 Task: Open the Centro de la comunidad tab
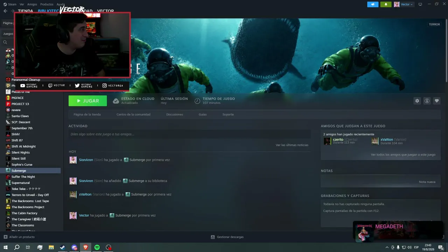point(133,114)
